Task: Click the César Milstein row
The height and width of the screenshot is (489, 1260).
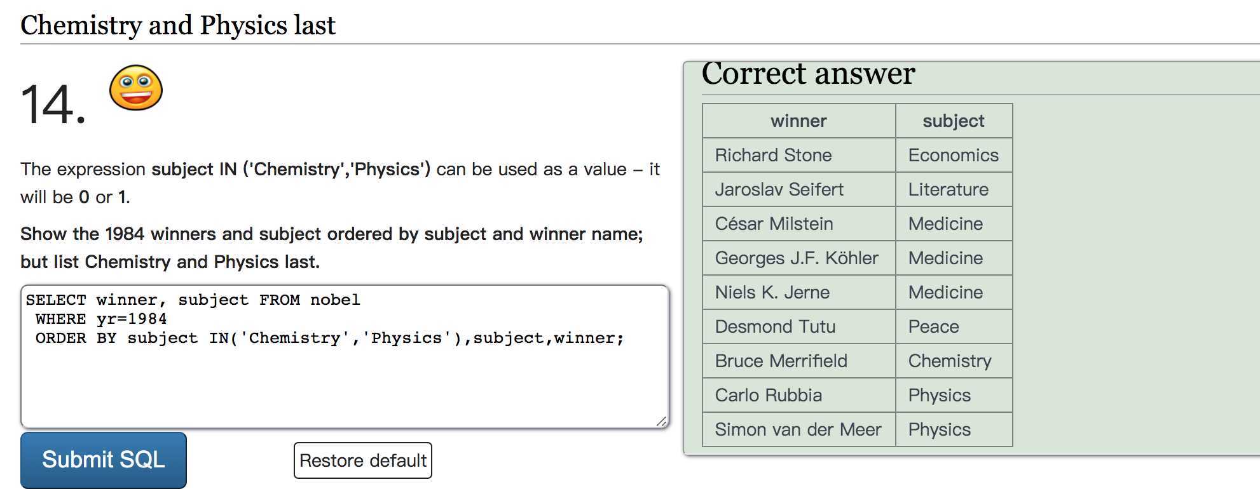Action: pos(858,224)
